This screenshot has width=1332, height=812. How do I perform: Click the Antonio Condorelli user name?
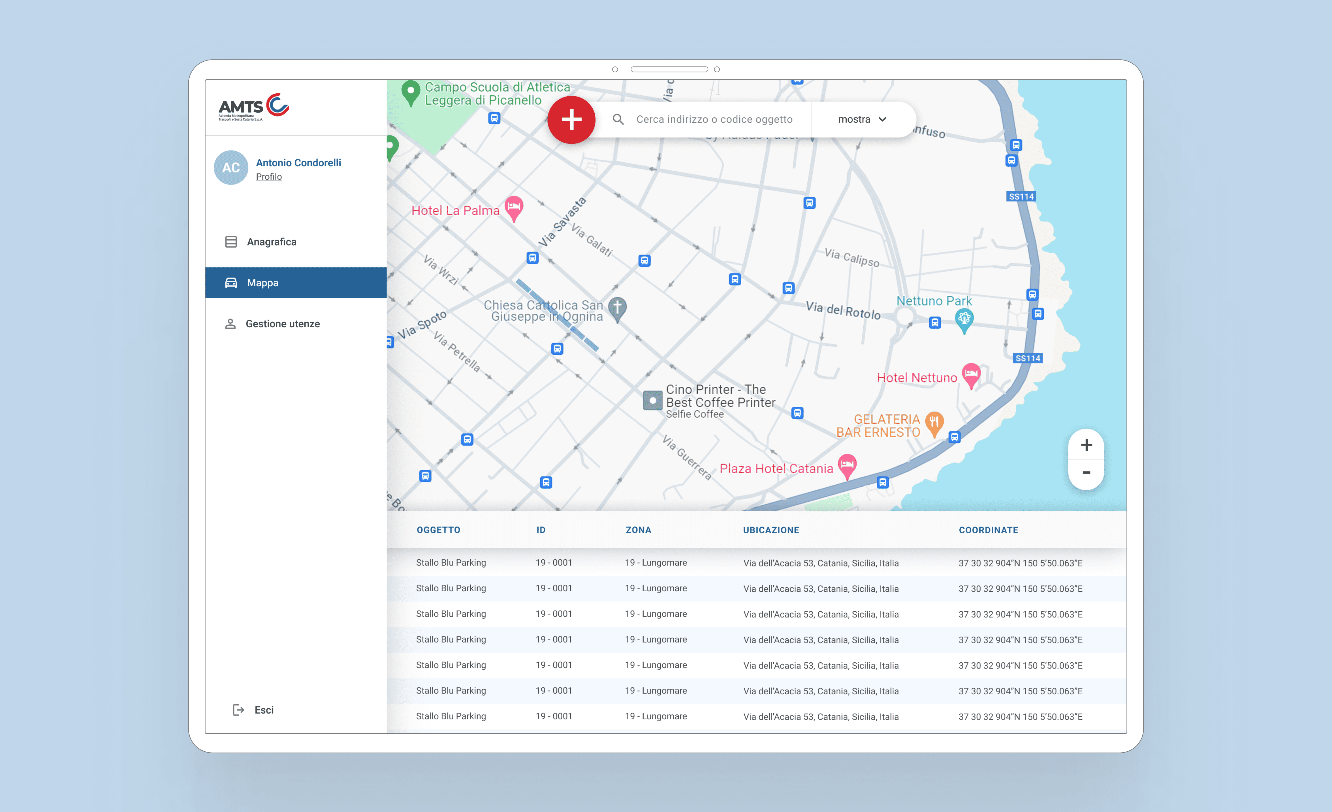298,163
